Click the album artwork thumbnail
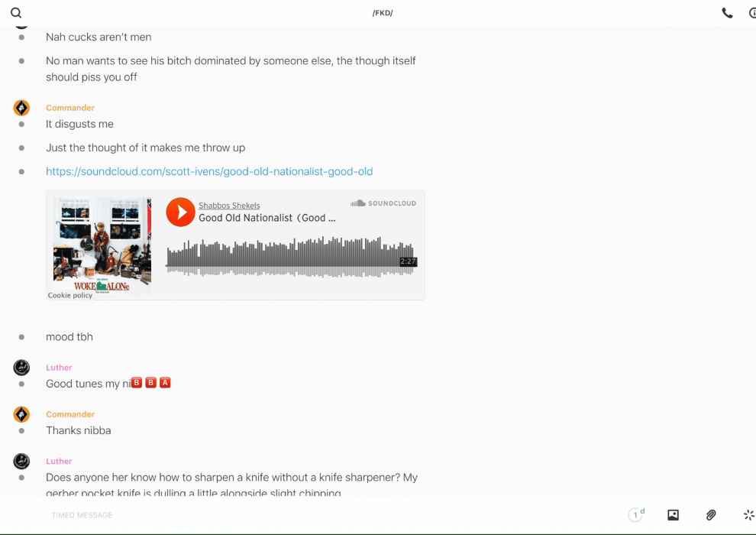 pyautogui.click(x=102, y=244)
